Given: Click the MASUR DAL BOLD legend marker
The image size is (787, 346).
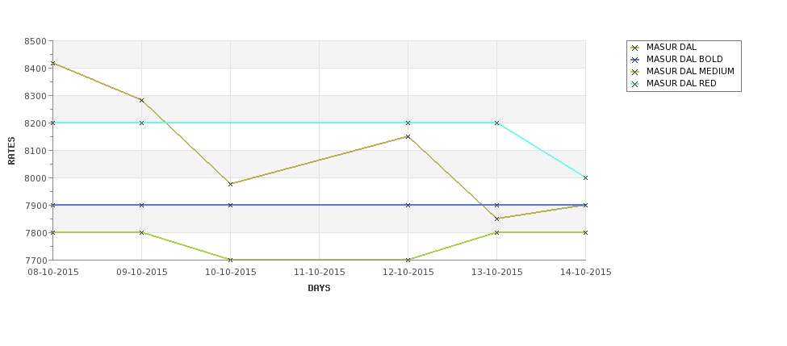Looking at the screenshot, I should (635, 60).
